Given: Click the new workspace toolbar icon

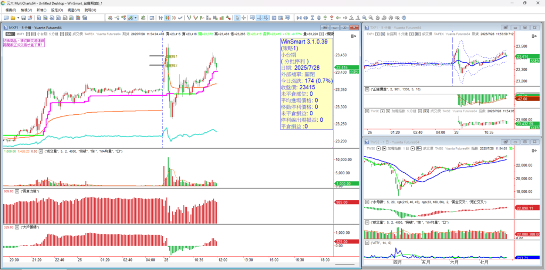Looking at the screenshot, I should [6, 18].
